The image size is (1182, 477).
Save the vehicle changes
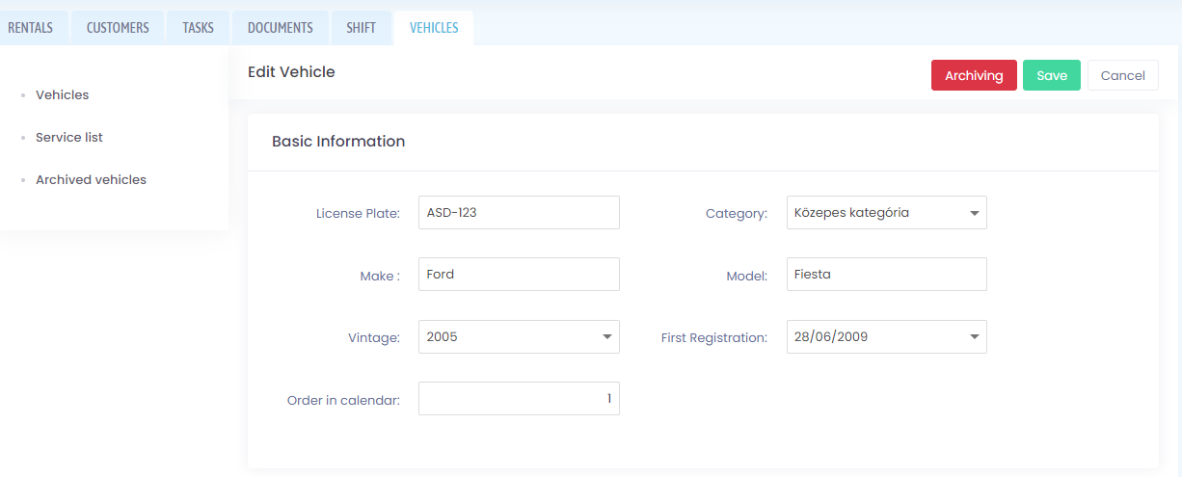(x=1052, y=75)
